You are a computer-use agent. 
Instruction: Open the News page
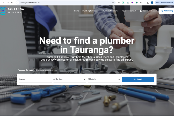124,11
